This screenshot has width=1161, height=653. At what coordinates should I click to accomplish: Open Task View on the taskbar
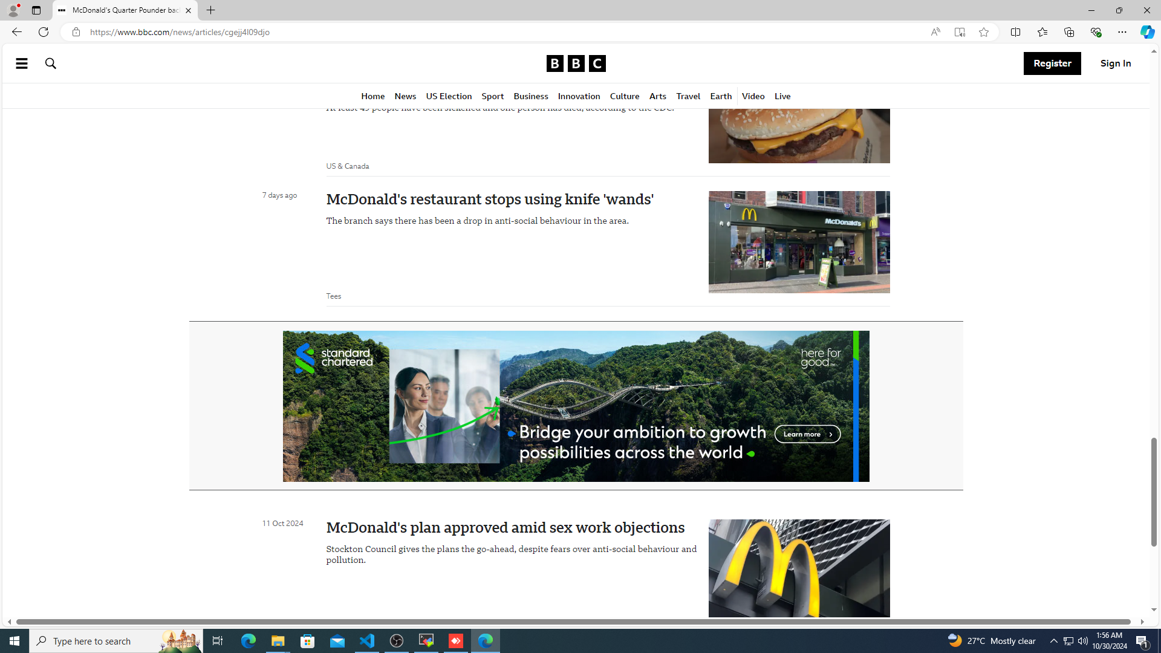[218, 641]
